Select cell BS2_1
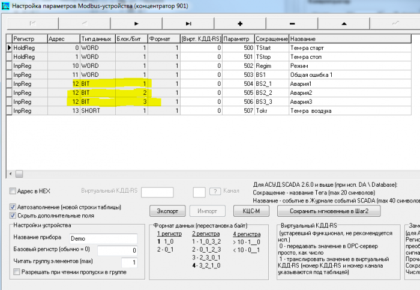Screen dimensions: 420x290 coord(272,84)
